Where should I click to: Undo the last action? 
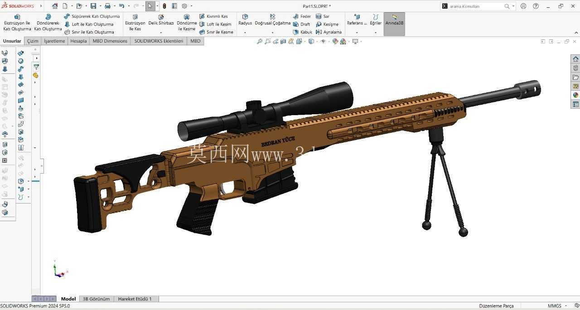pyautogui.click(x=121, y=6)
